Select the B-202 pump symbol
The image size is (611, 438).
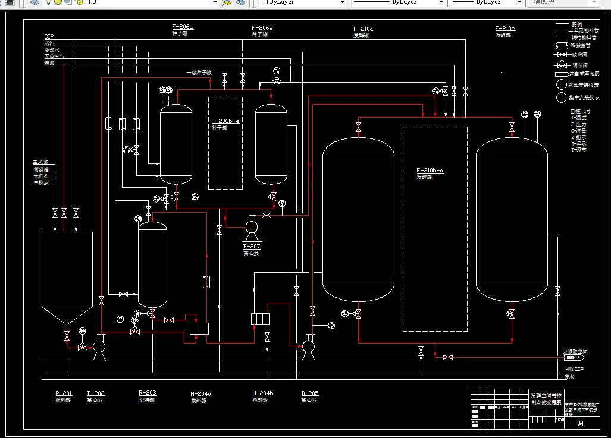(x=99, y=347)
